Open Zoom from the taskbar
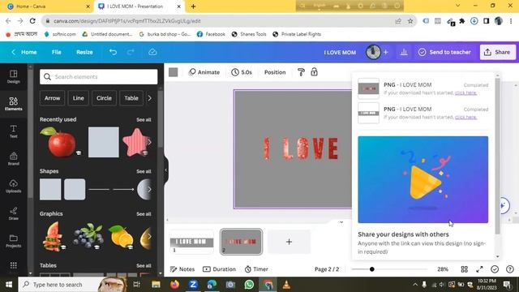519x292 pixels. (x=193, y=285)
